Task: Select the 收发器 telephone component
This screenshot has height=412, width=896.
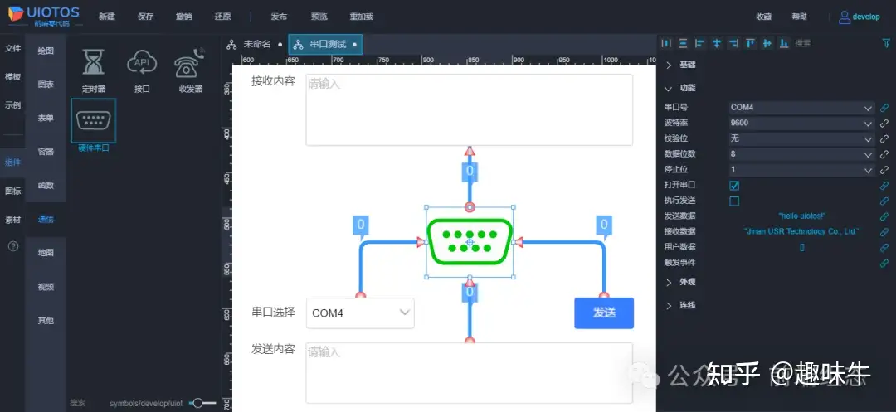Action: pyautogui.click(x=190, y=70)
